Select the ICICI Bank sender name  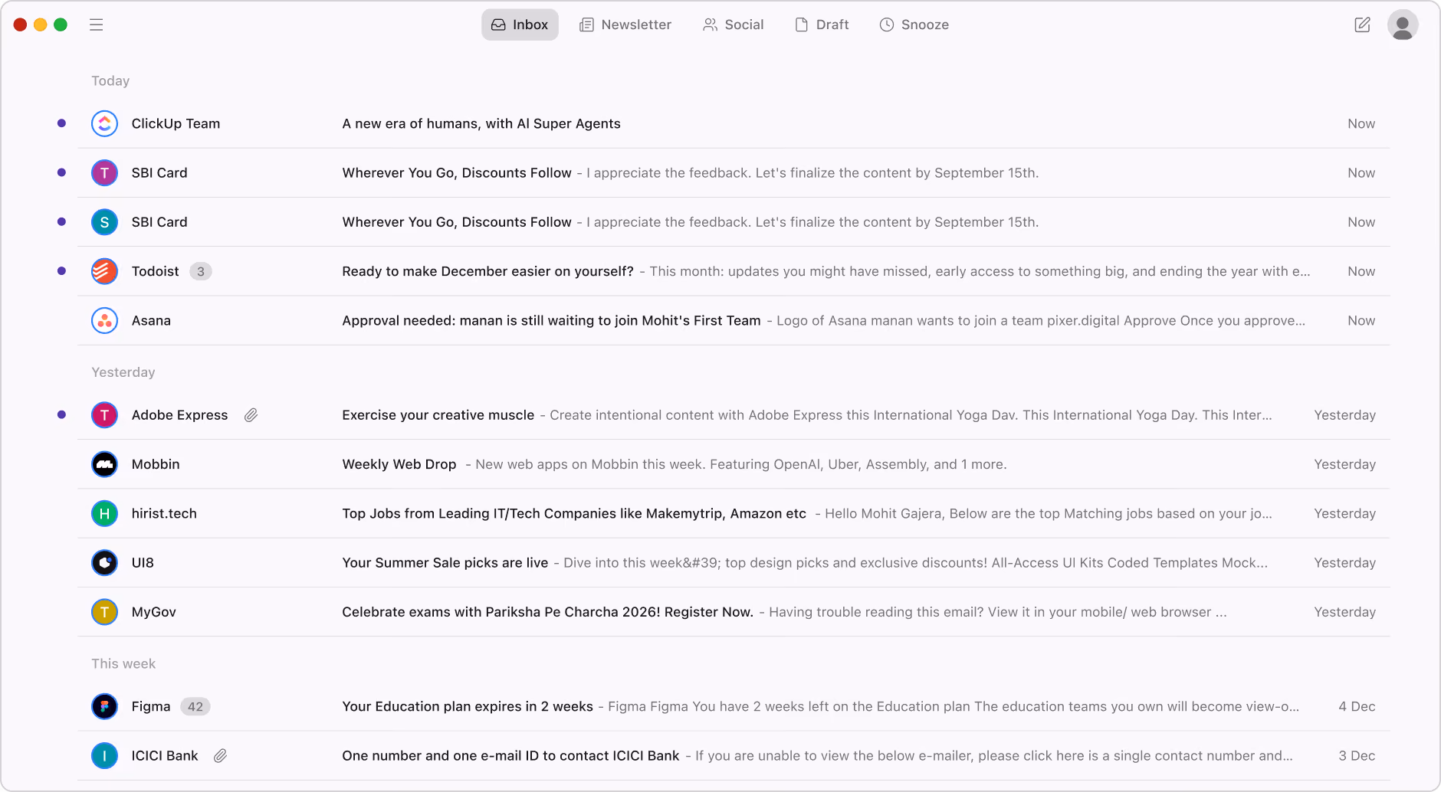(165, 756)
